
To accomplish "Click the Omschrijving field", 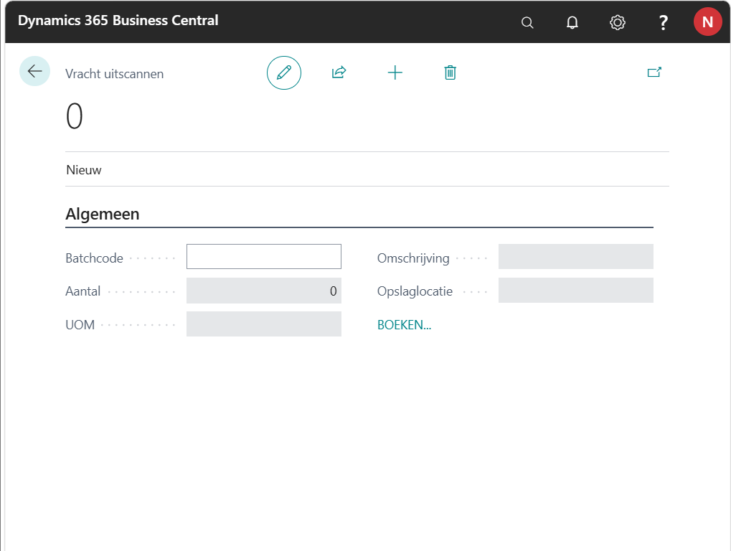I will point(575,257).
